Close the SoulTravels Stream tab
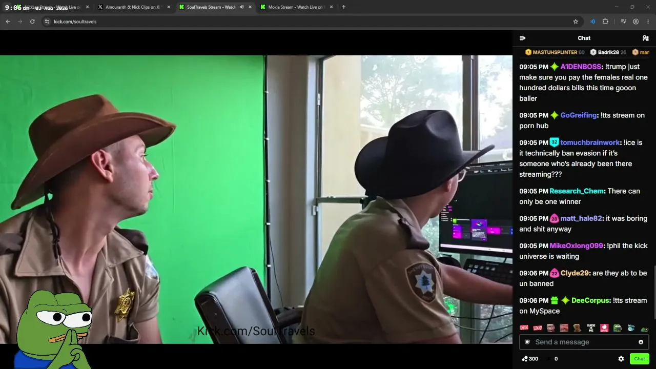The height and width of the screenshot is (369, 656). click(x=250, y=7)
